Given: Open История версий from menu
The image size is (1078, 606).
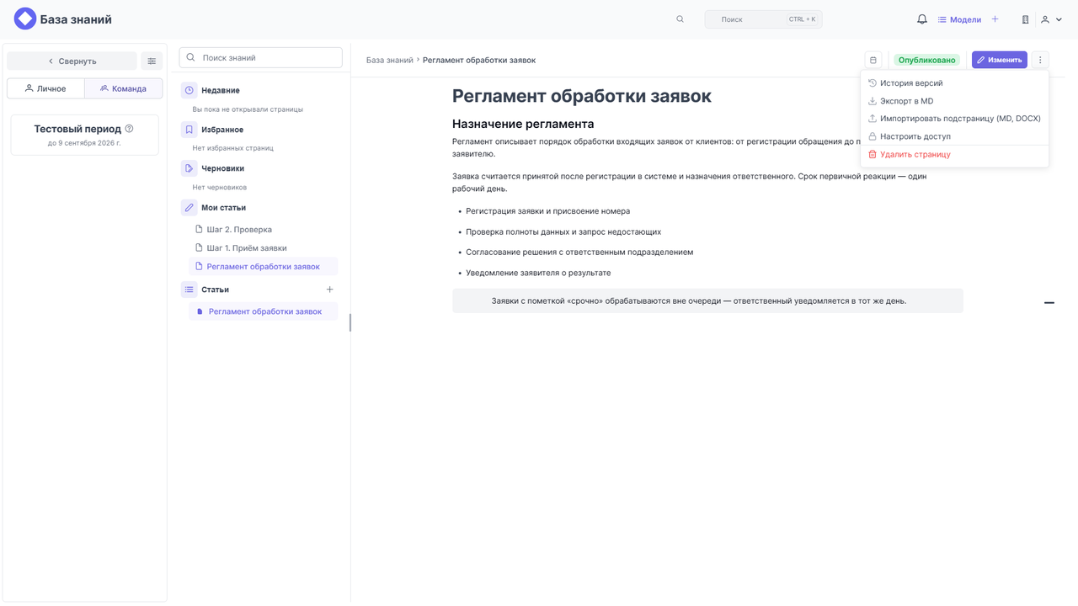Looking at the screenshot, I should tap(954, 83).
